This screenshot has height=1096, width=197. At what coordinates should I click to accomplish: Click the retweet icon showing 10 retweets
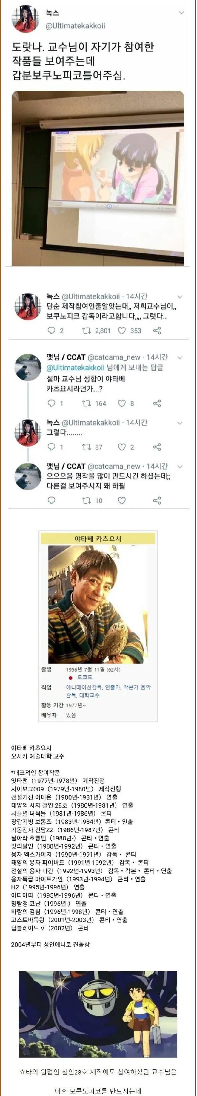click(87, 500)
